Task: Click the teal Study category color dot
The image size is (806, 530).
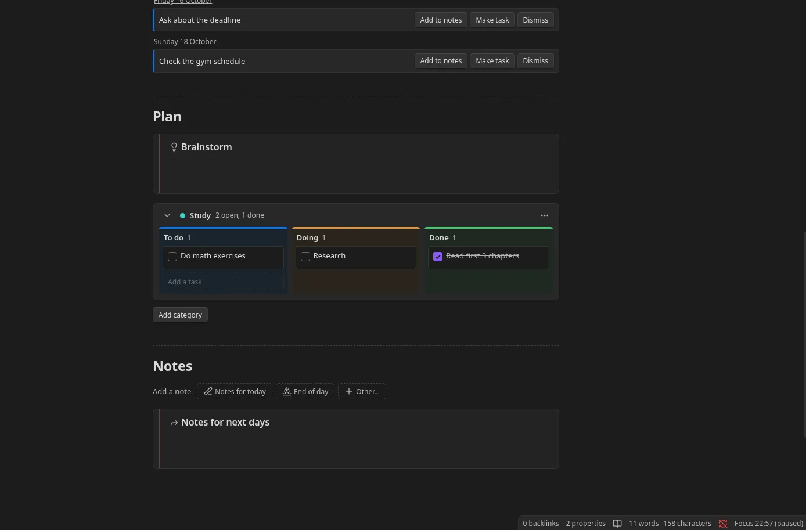Action: coord(182,215)
